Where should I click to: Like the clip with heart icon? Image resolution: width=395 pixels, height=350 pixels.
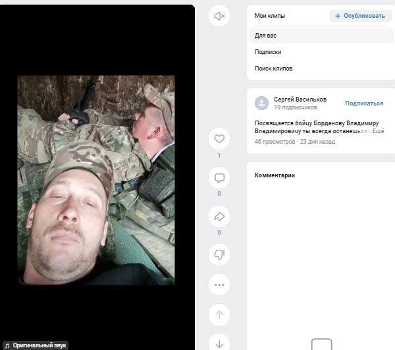pos(219,138)
